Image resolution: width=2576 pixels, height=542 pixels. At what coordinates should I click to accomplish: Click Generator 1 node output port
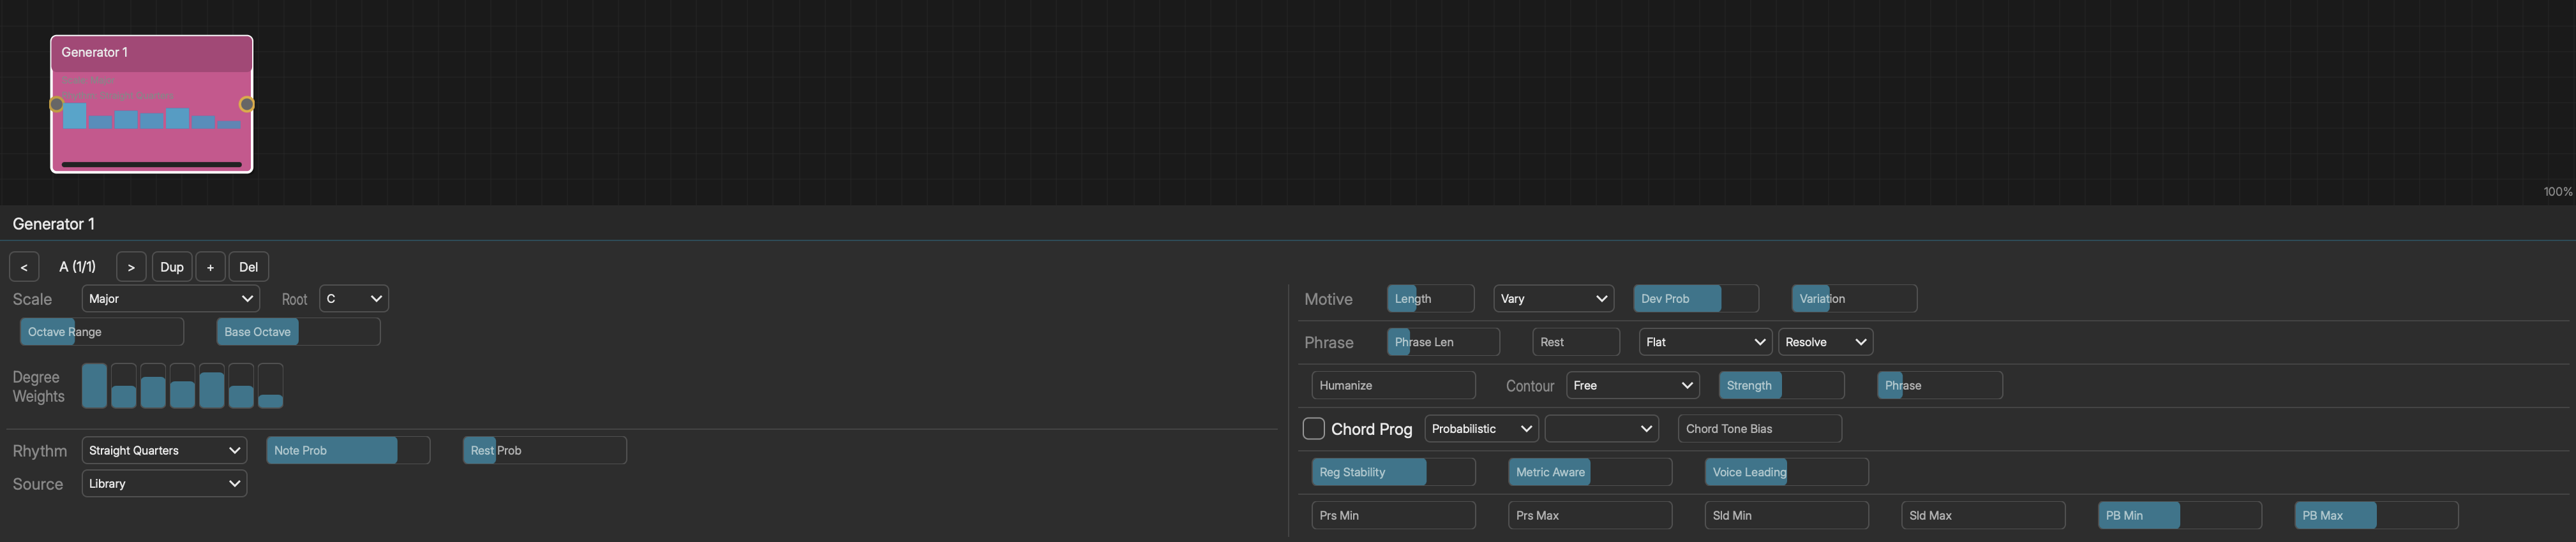[x=247, y=104]
